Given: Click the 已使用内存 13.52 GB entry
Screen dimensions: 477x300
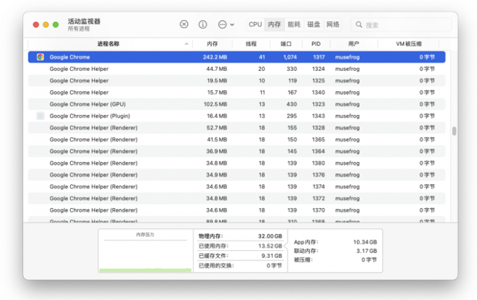Looking at the screenshot, I should click(241, 246).
